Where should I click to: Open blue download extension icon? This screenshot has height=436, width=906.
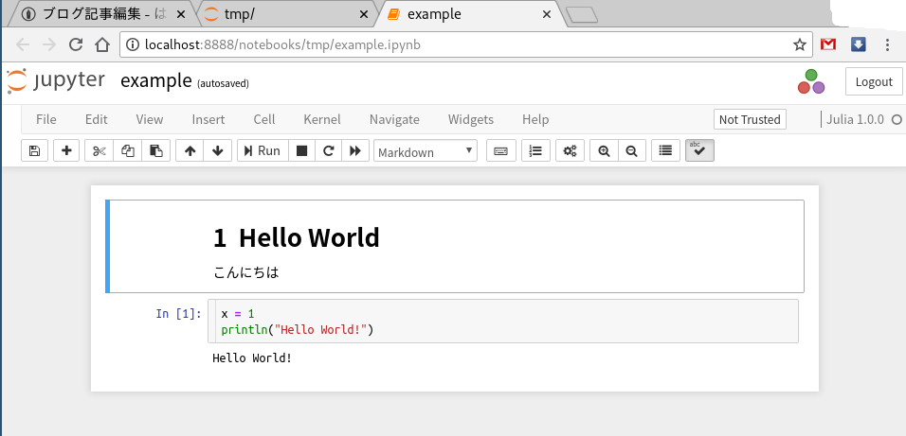click(859, 44)
